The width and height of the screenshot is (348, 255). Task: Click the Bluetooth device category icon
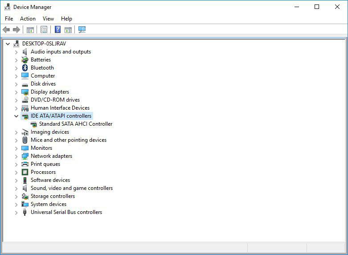(25, 68)
